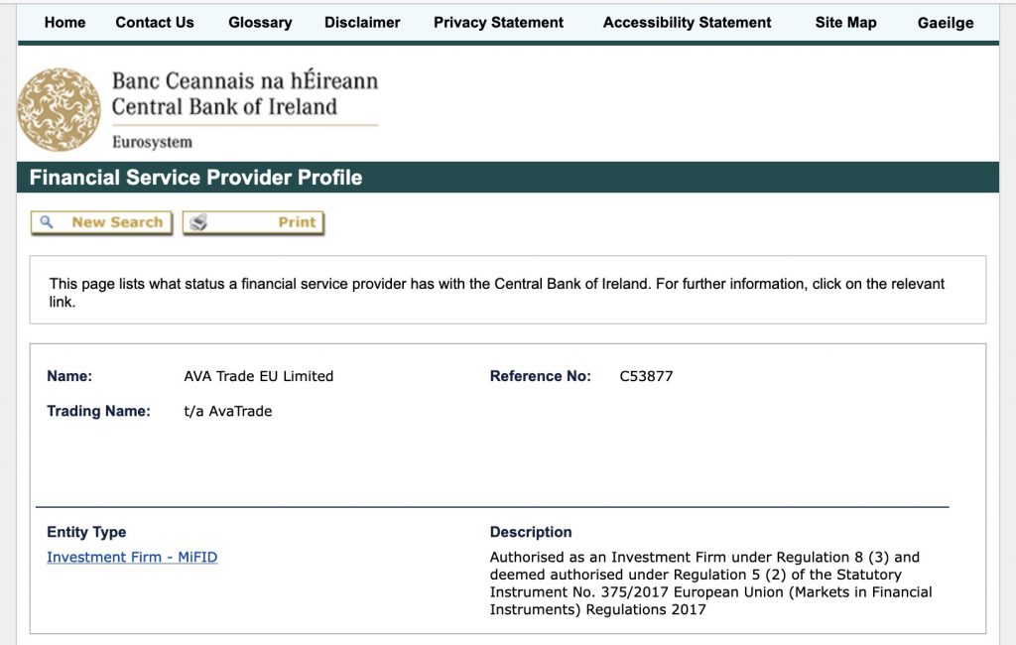Viewport: 1016px width, 645px height.
Task: Go to Contact Us page
Action: (154, 23)
